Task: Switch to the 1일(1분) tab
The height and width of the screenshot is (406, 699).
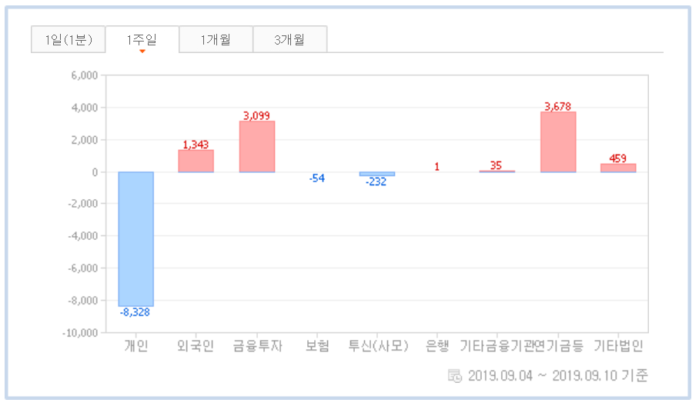Action: 69,40
